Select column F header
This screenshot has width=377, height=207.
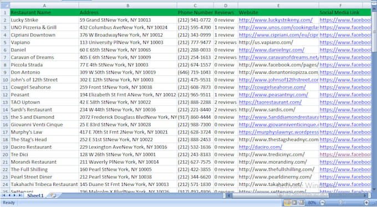tap(341, 6)
